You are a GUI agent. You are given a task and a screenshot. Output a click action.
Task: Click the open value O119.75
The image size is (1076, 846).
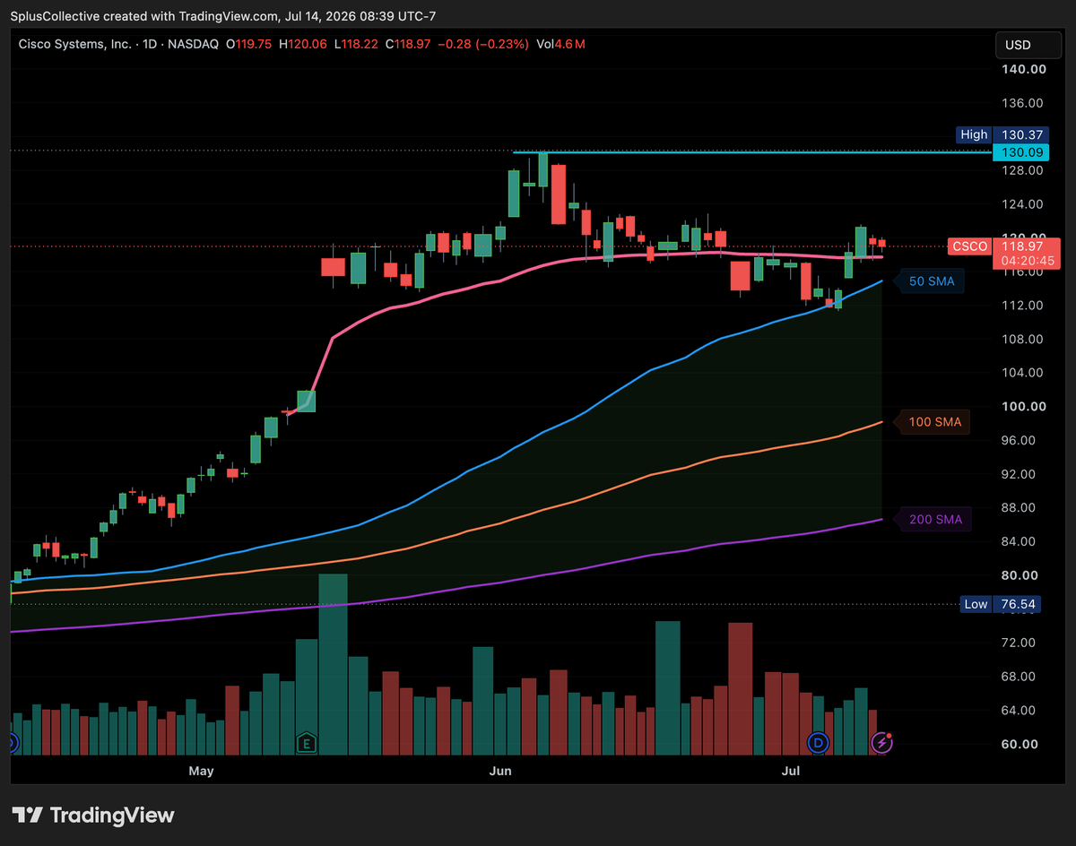(x=250, y=44)
